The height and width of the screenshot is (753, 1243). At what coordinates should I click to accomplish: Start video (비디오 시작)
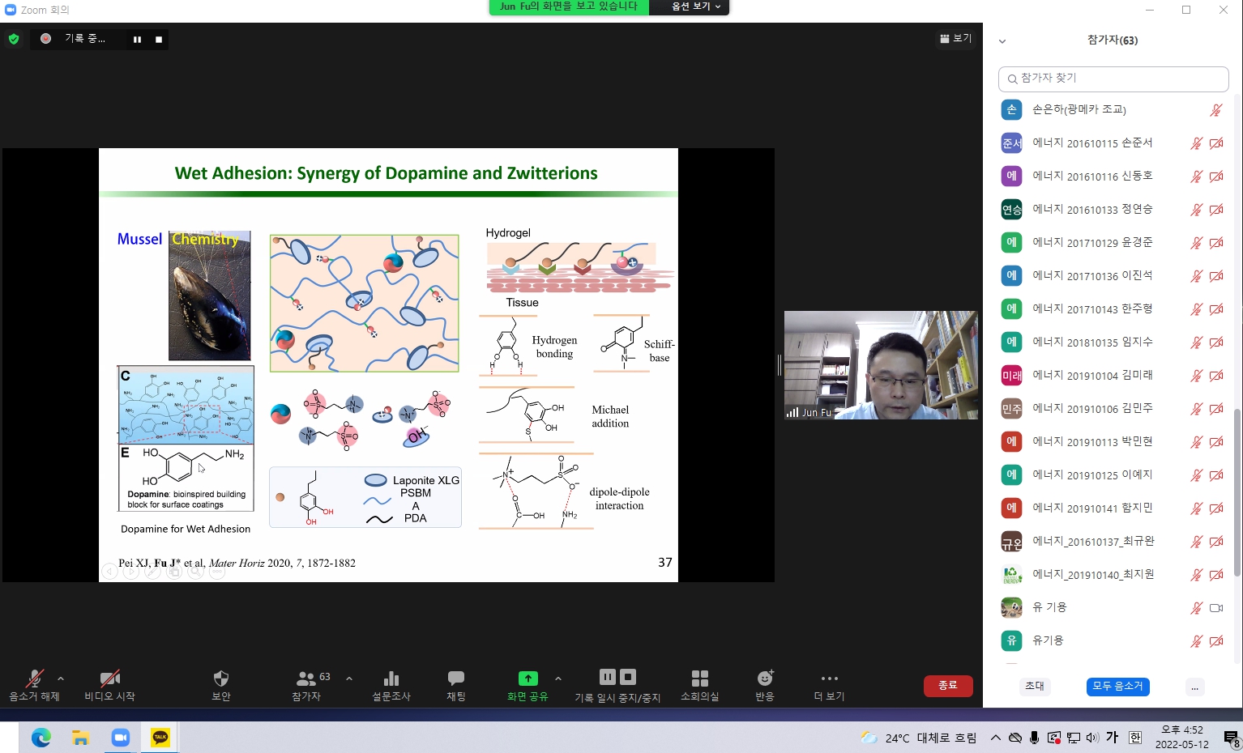click(109, 679)
